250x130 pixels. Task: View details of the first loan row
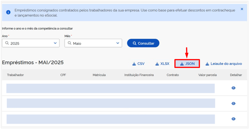[233, 88]
